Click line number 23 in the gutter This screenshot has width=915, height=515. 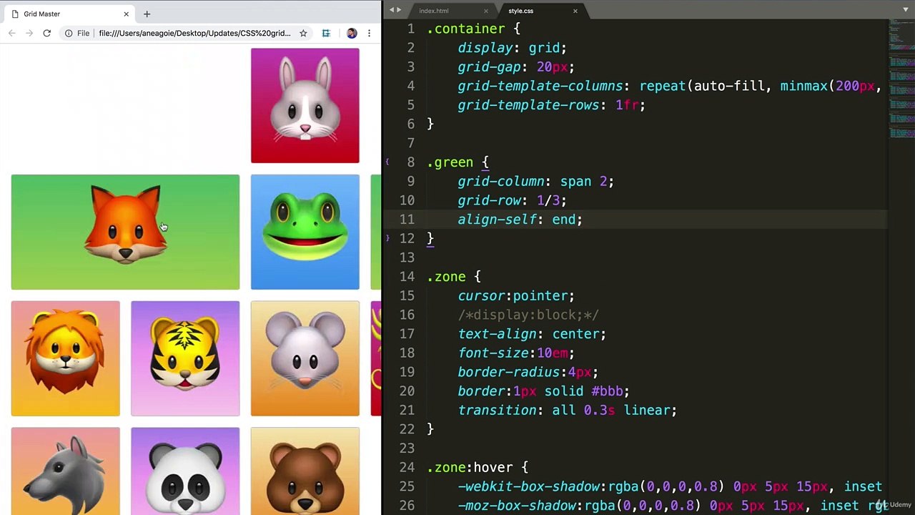(x=407, y=448)
